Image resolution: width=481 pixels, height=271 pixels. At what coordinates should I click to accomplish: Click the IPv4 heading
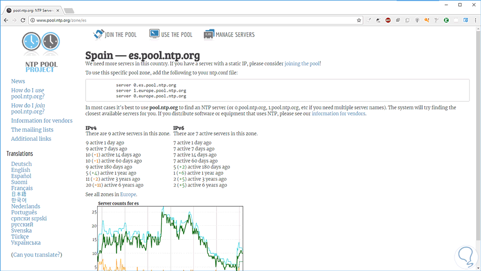(x=91, y=128)
